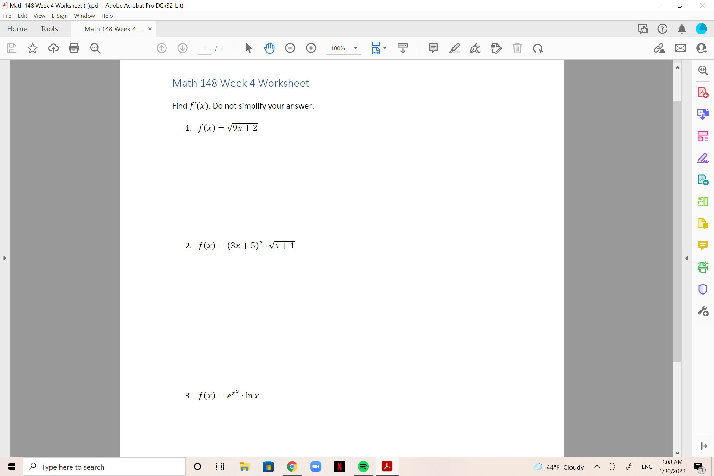Open the Export PDF tool in the right pane

[x=703, y=114]
